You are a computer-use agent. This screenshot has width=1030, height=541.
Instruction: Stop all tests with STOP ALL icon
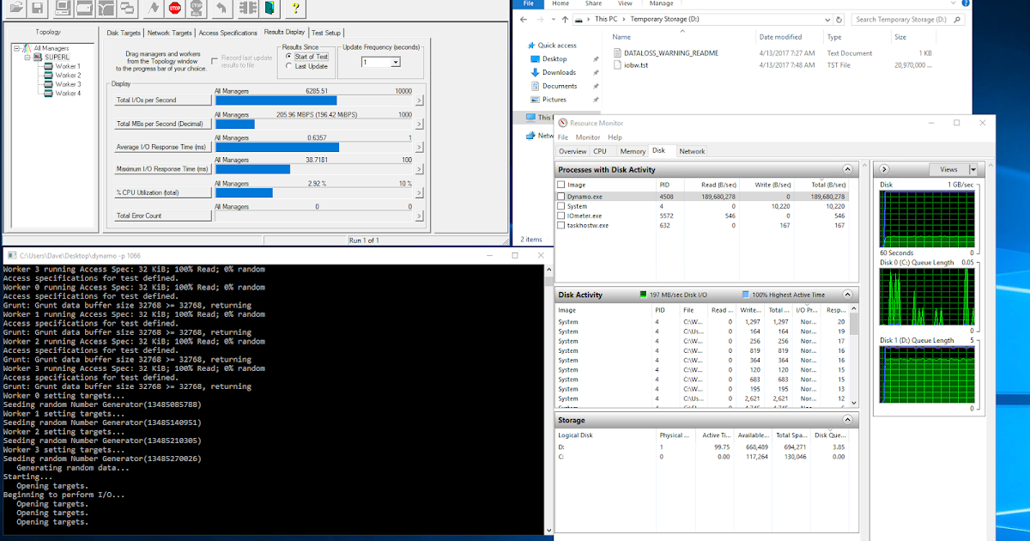tap(196, 8)
